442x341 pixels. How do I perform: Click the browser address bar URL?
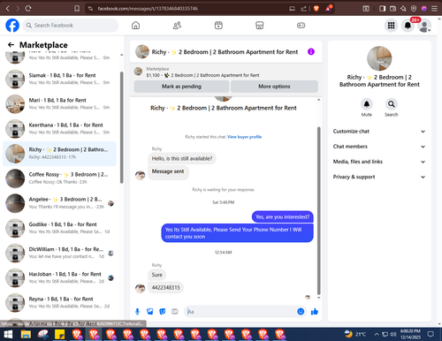pyautogui.click(x=148, y=9)
